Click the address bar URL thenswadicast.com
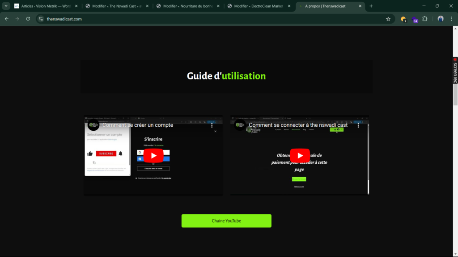Viewport: 458px width, 257px height. point(64,19)
